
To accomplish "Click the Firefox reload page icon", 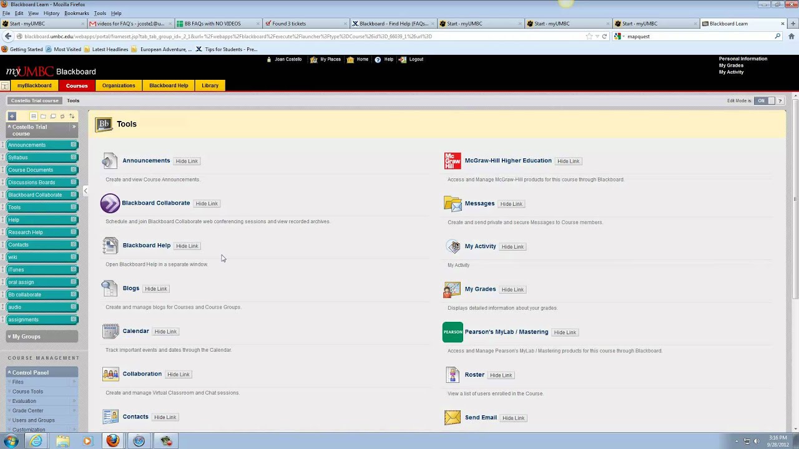I will pos(604,36).
